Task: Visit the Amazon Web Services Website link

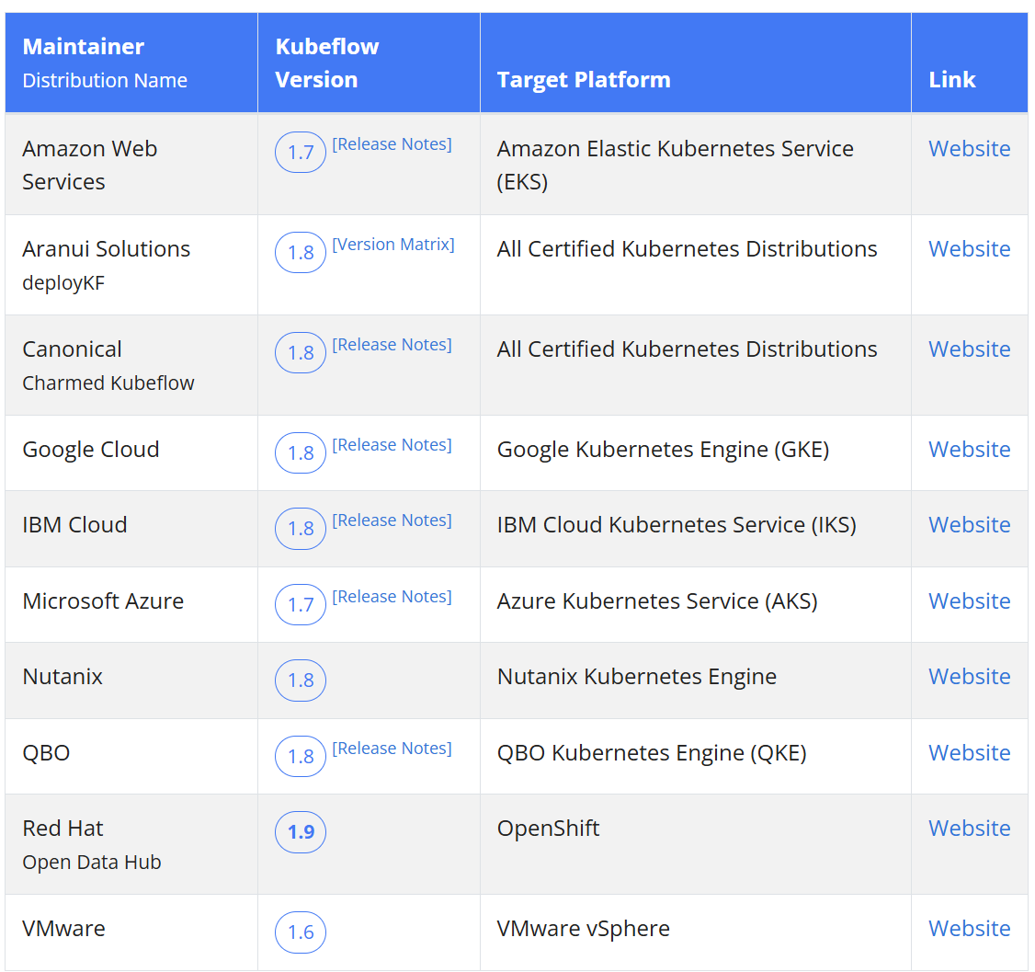Action: point(969,149)
